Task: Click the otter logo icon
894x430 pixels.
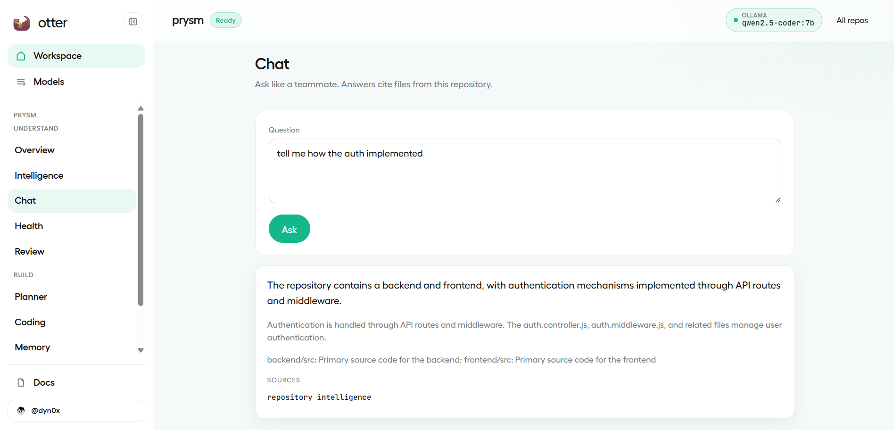Action: [22, 23]
